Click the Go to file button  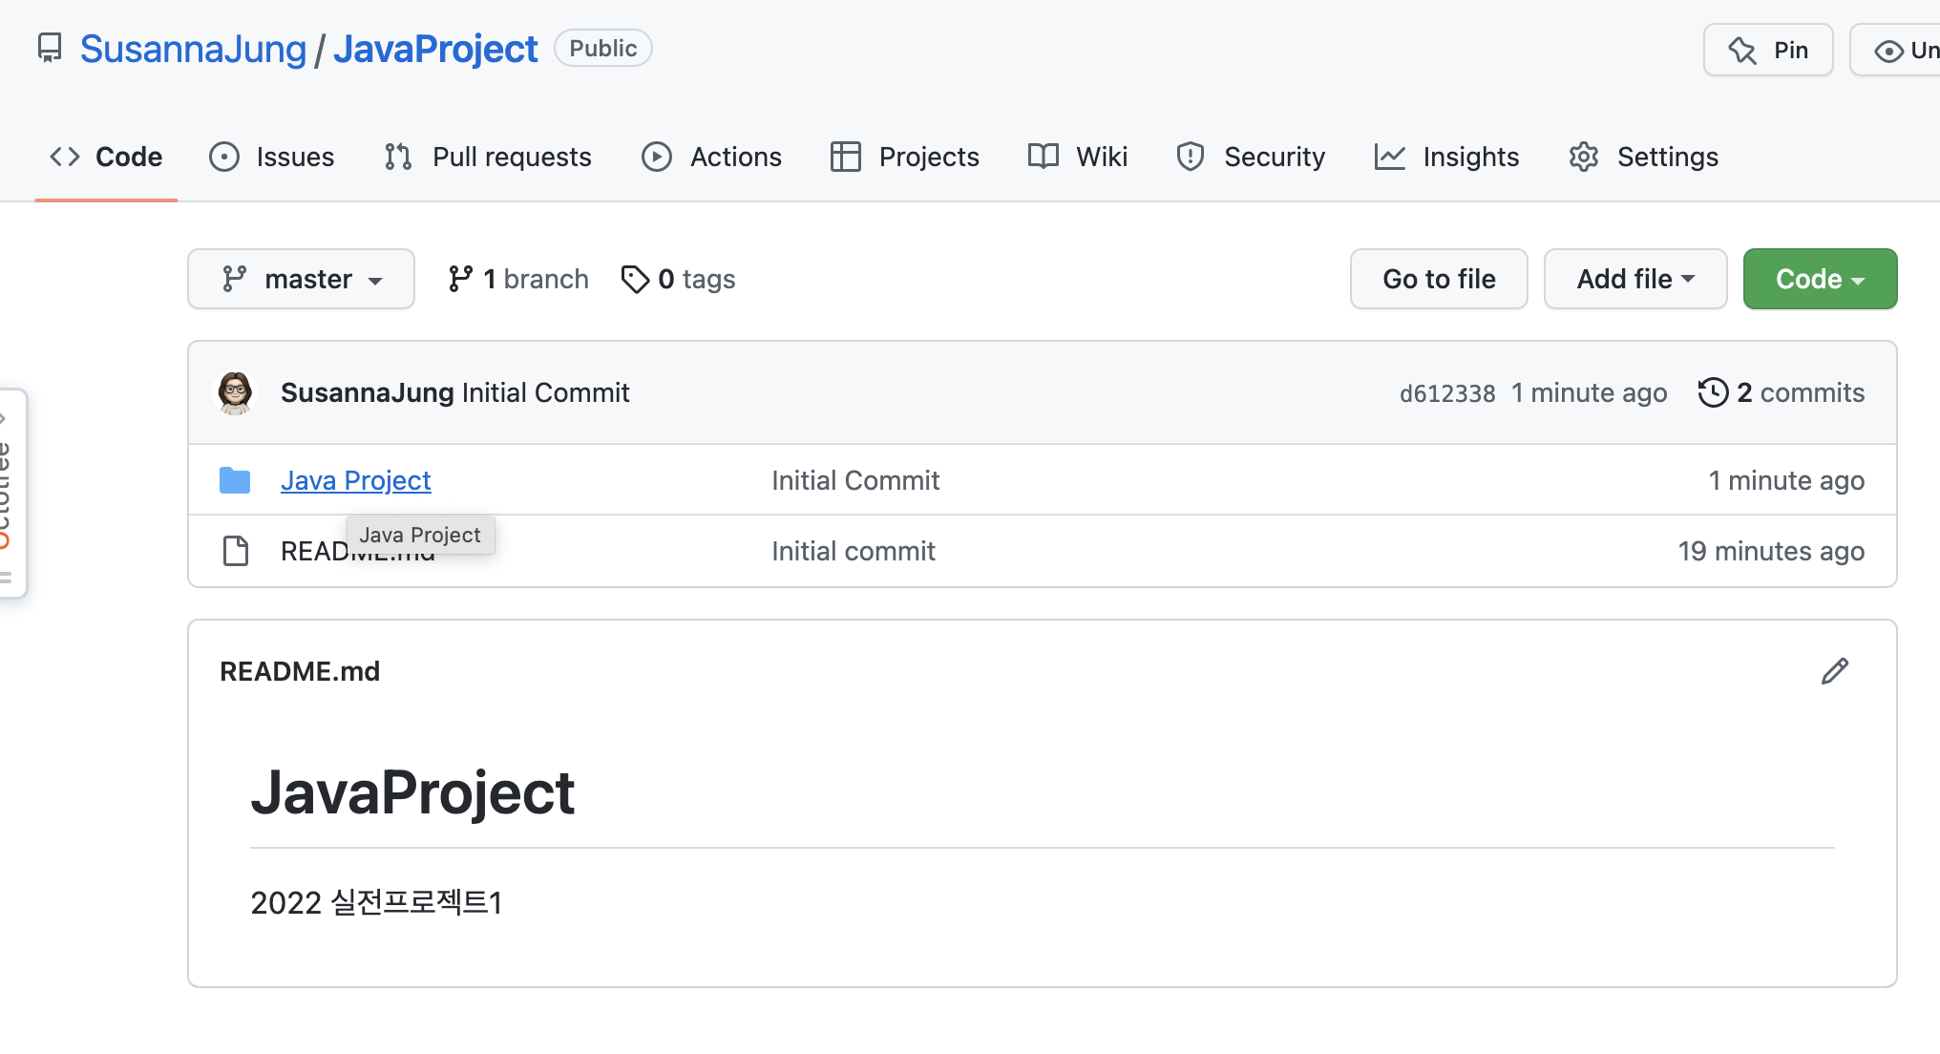coord(1438,279)
